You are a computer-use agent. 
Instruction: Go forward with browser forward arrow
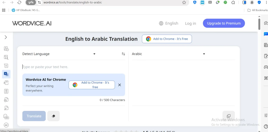pyautogui.click(x=12, y=2)
